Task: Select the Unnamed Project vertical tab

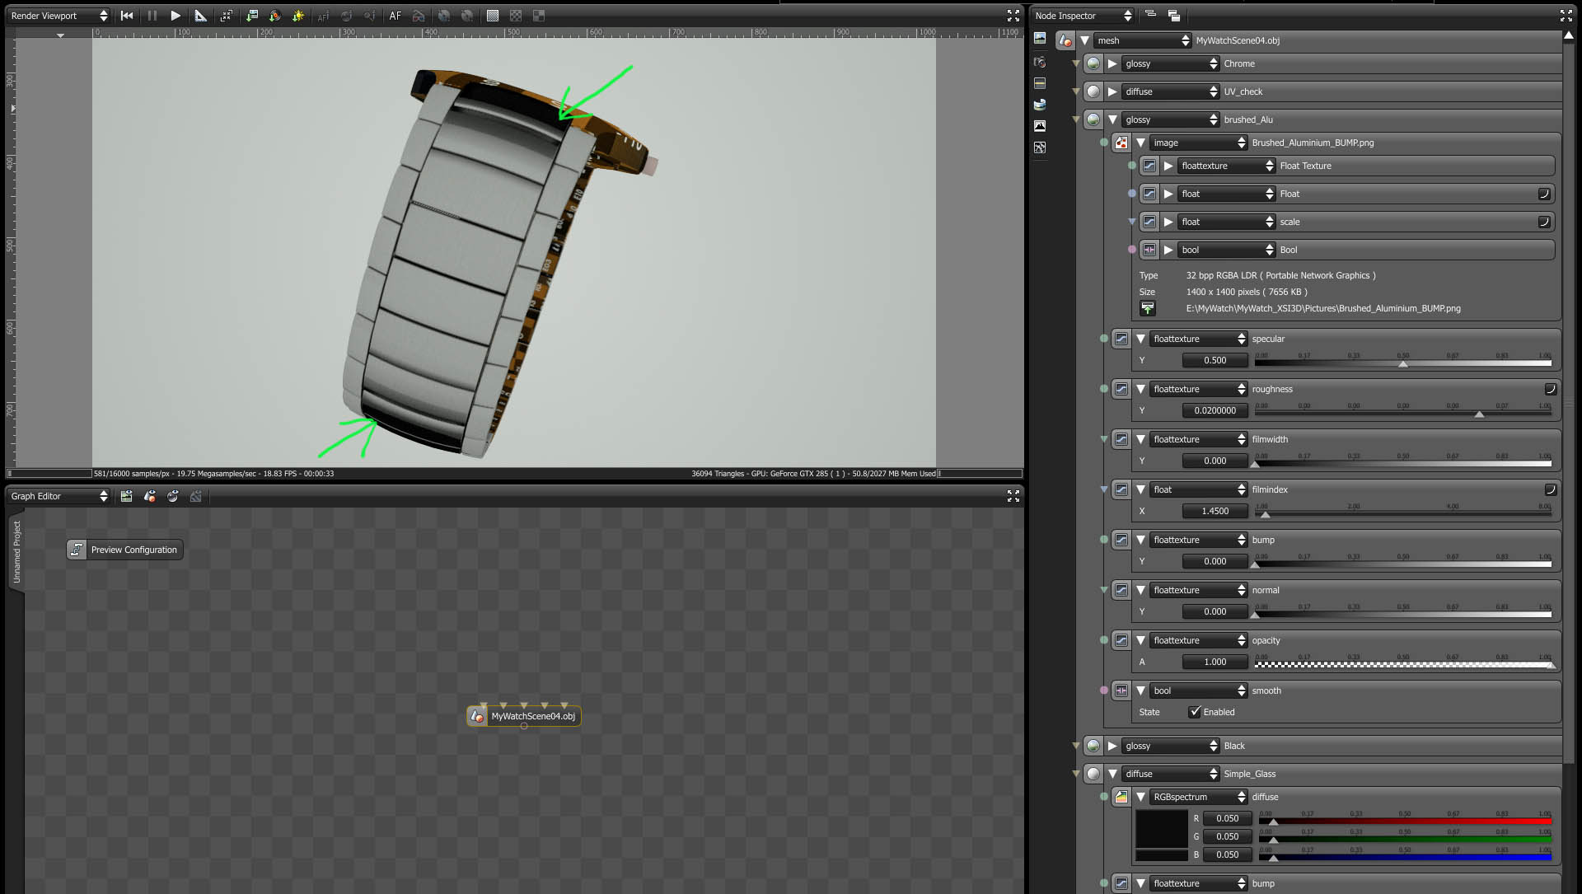Action: pos(16,552)
